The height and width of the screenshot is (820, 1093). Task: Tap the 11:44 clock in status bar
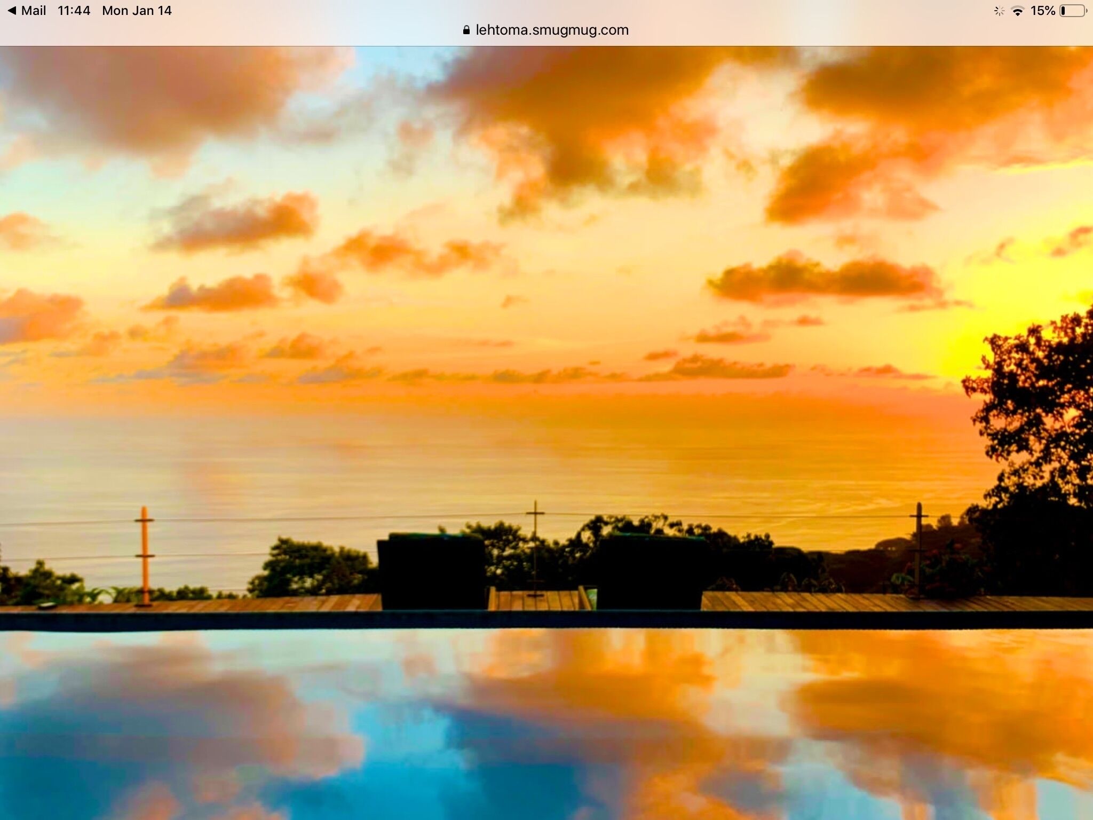tap(74, 11)
